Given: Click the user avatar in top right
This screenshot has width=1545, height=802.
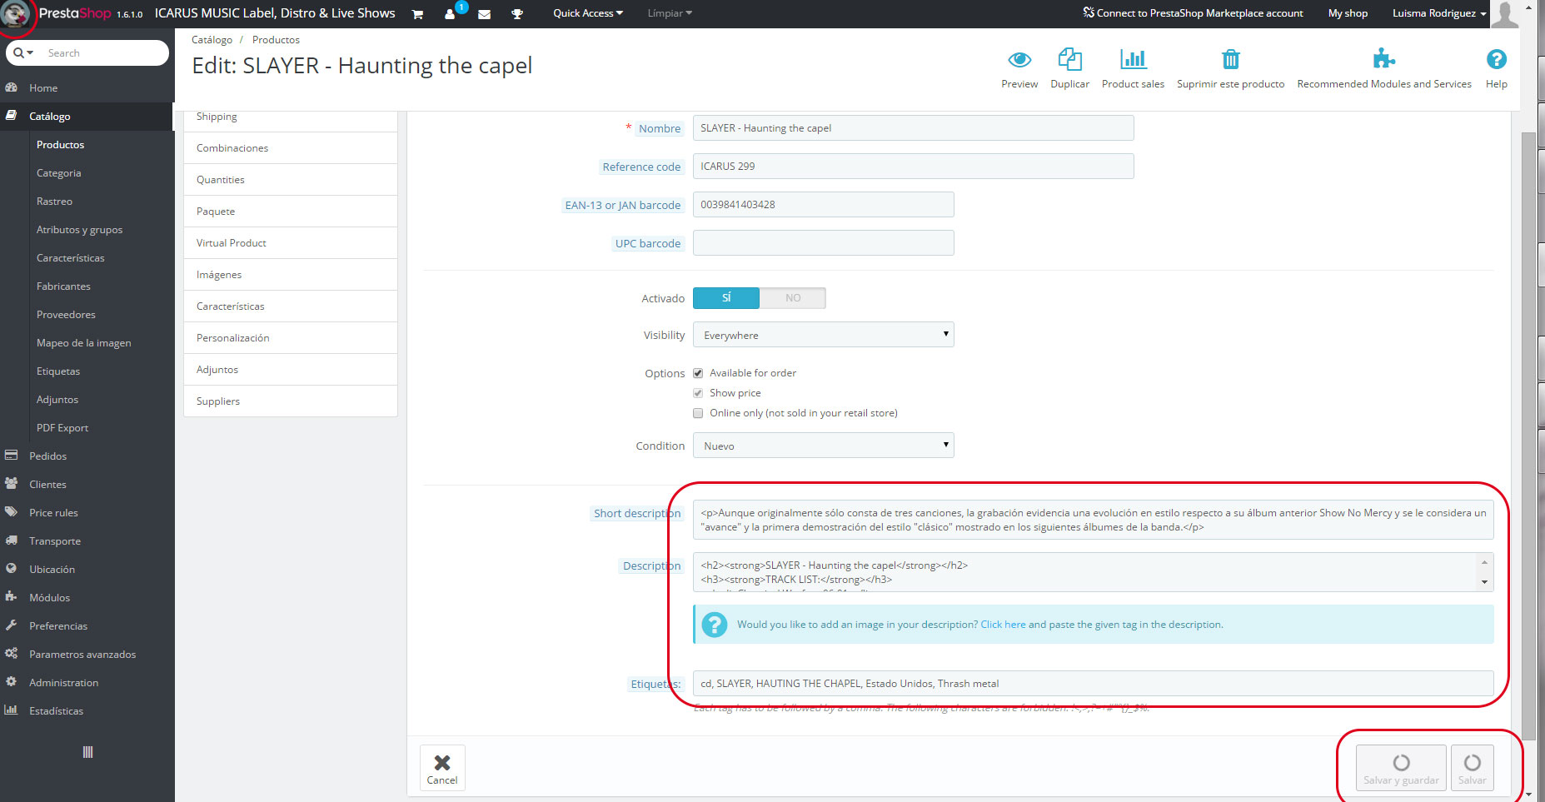Looking at the screenshot, I should pyautogui.click(x=1504, y=14).
